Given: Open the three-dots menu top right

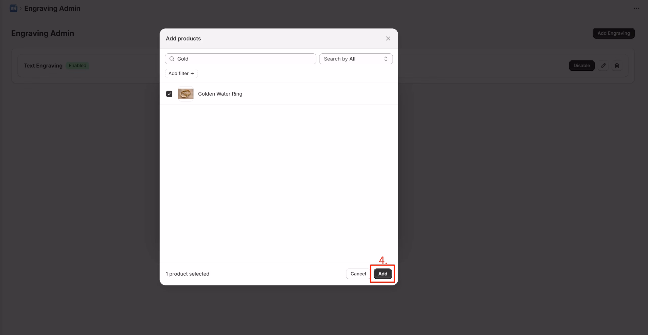Looking at the screenshot, I should pyautogui.click(x=636, y=8).
